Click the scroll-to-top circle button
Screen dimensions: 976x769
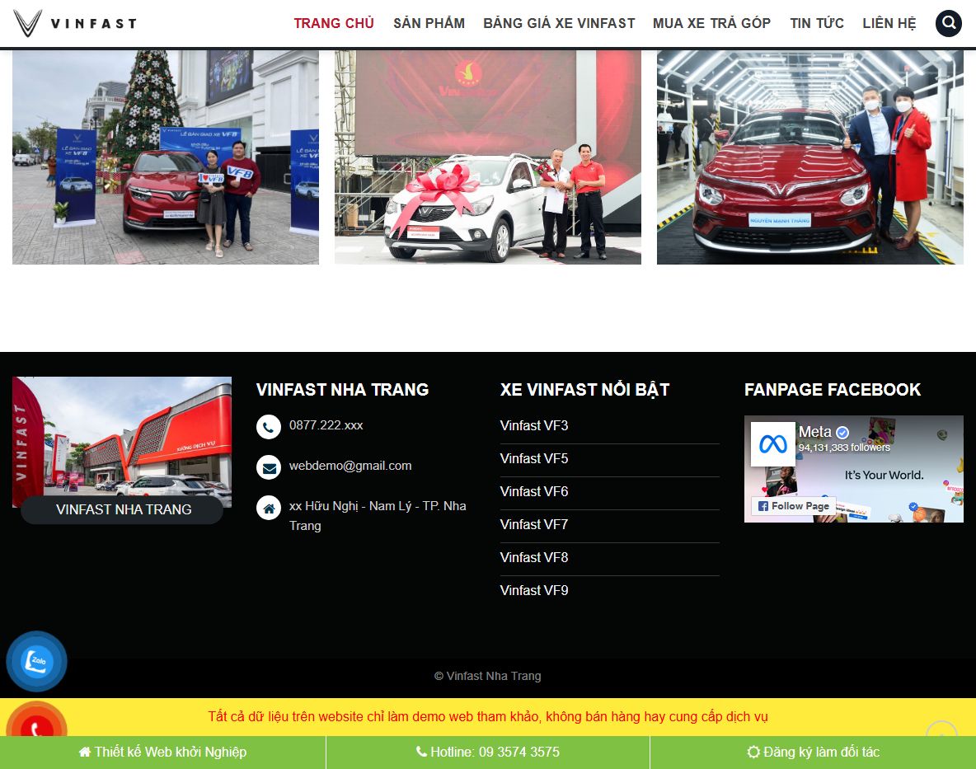point(941,729)
